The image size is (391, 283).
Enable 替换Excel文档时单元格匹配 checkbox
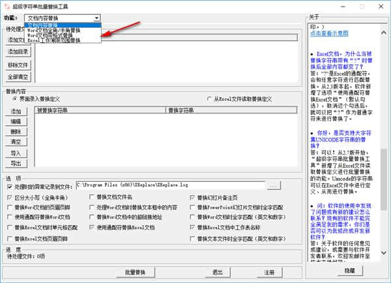[x=10, y=228]
